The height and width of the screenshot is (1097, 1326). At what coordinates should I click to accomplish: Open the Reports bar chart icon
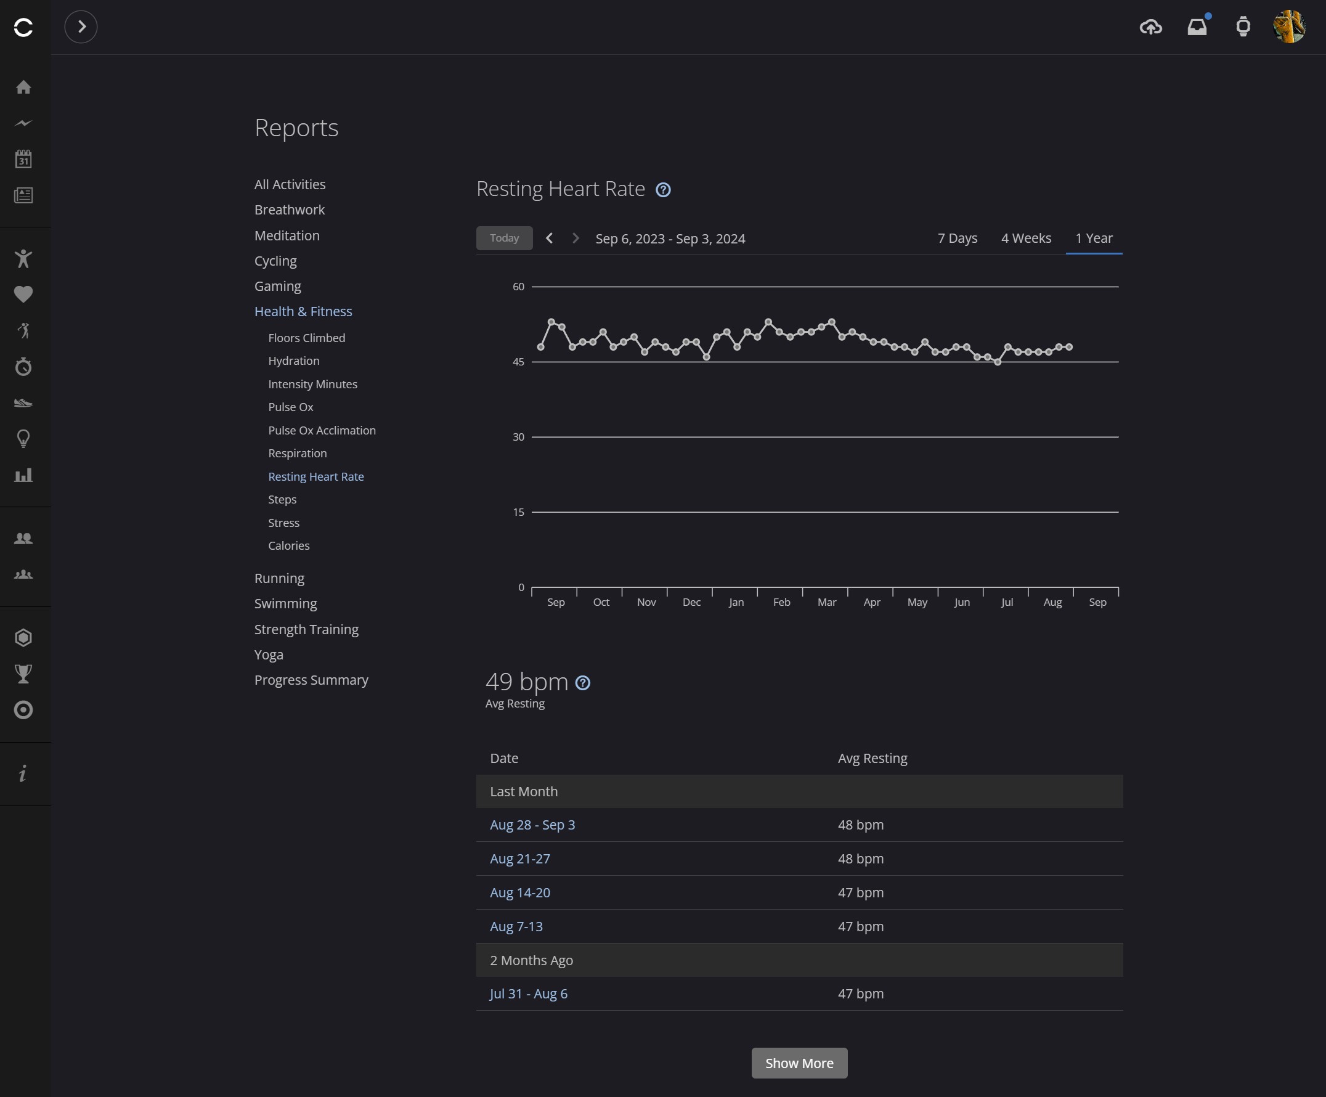pyautogui.click(x=23, y=475)
